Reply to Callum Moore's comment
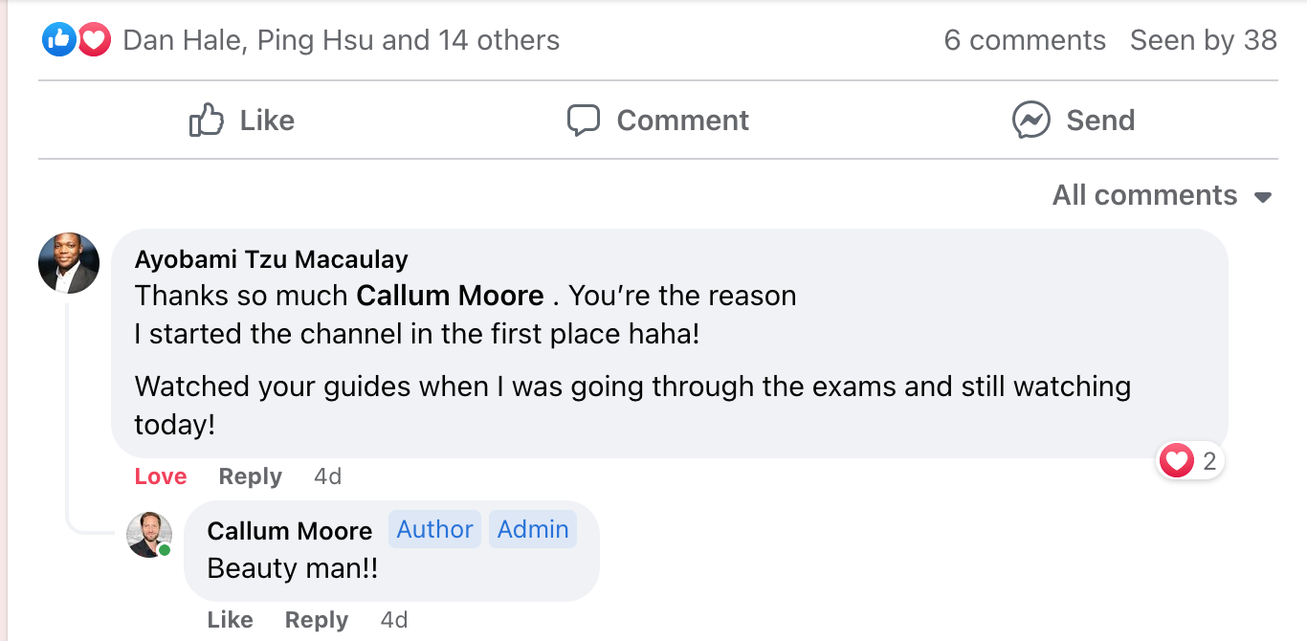Viewport: 1307px width, 641px height. pyautogui.click(x=316, y=620)
